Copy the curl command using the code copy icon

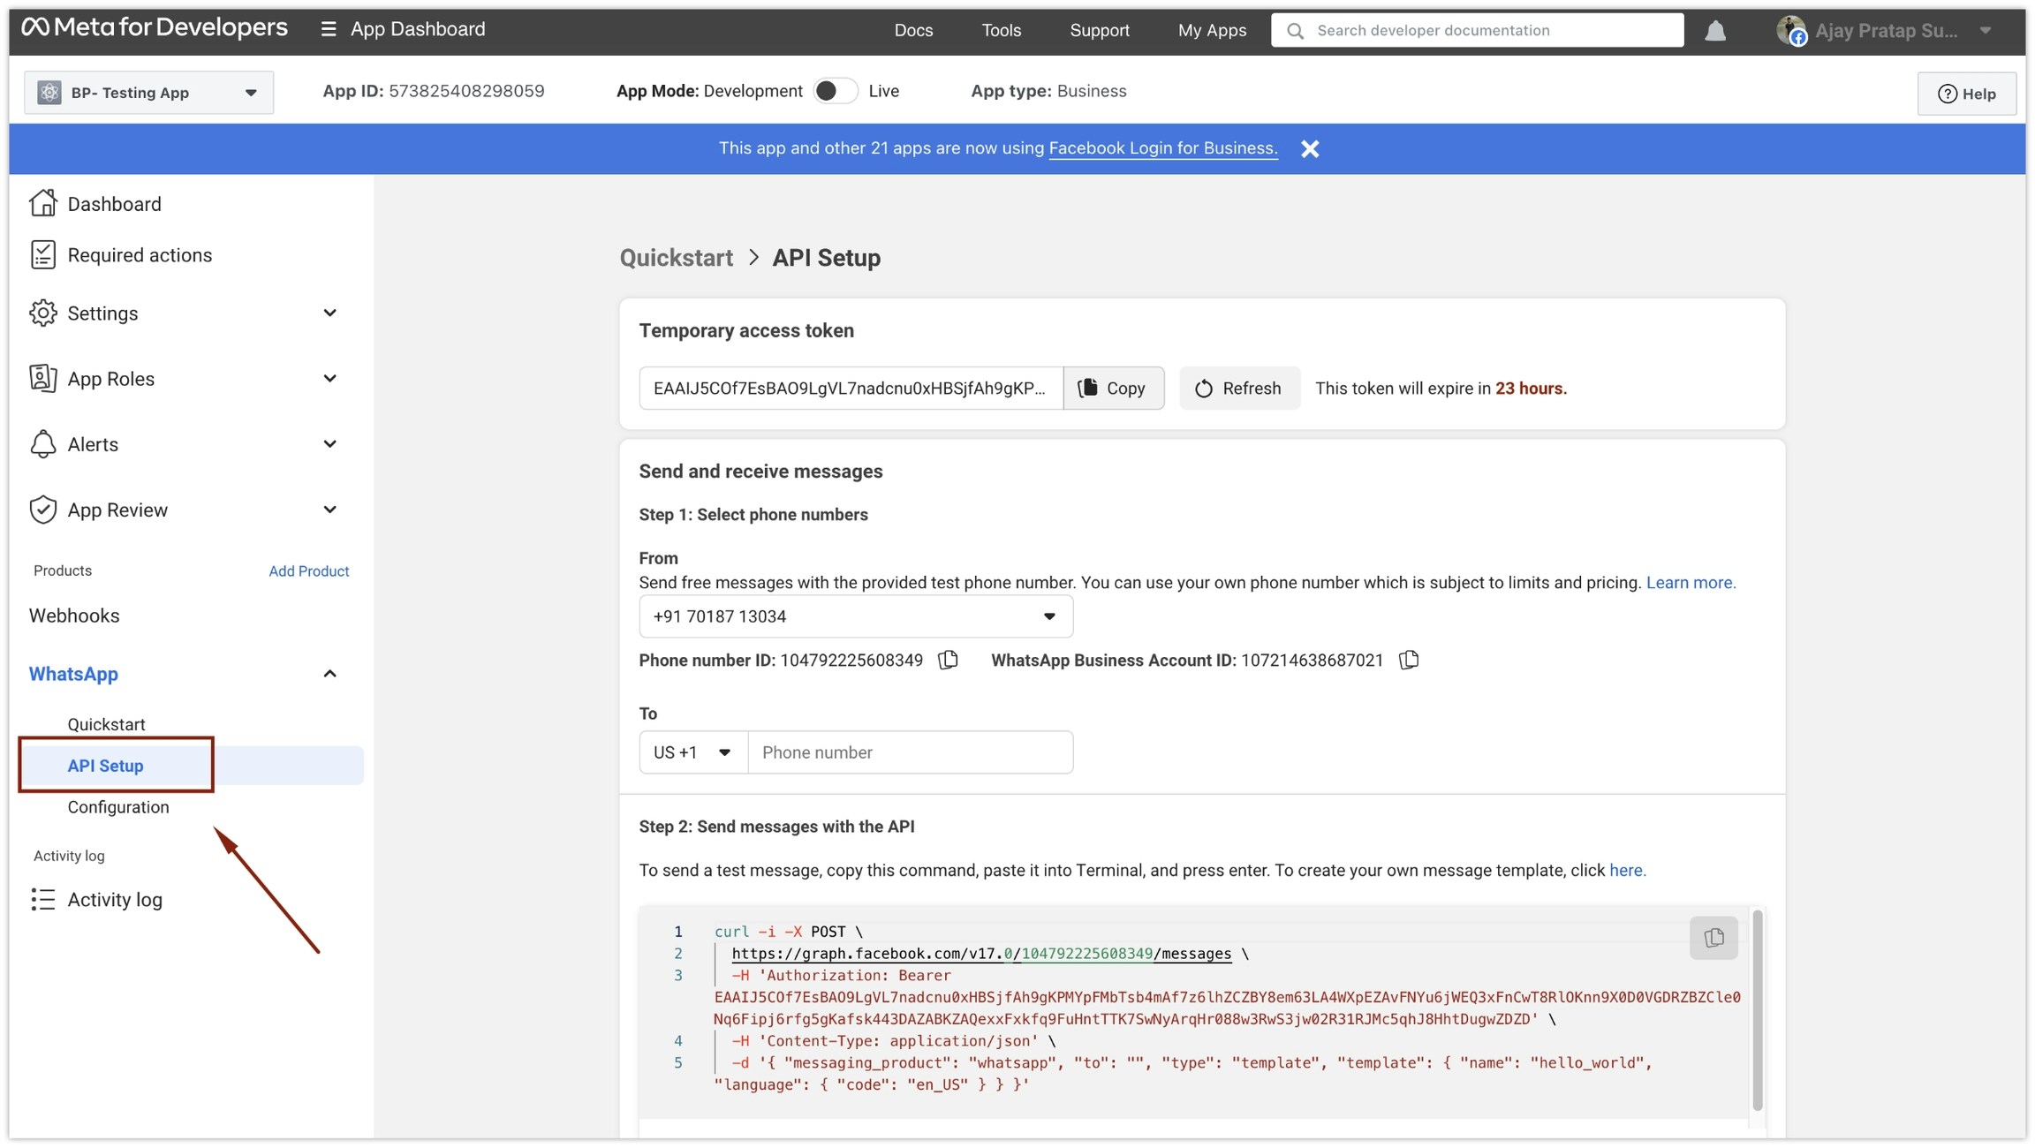pos(1712,938)
